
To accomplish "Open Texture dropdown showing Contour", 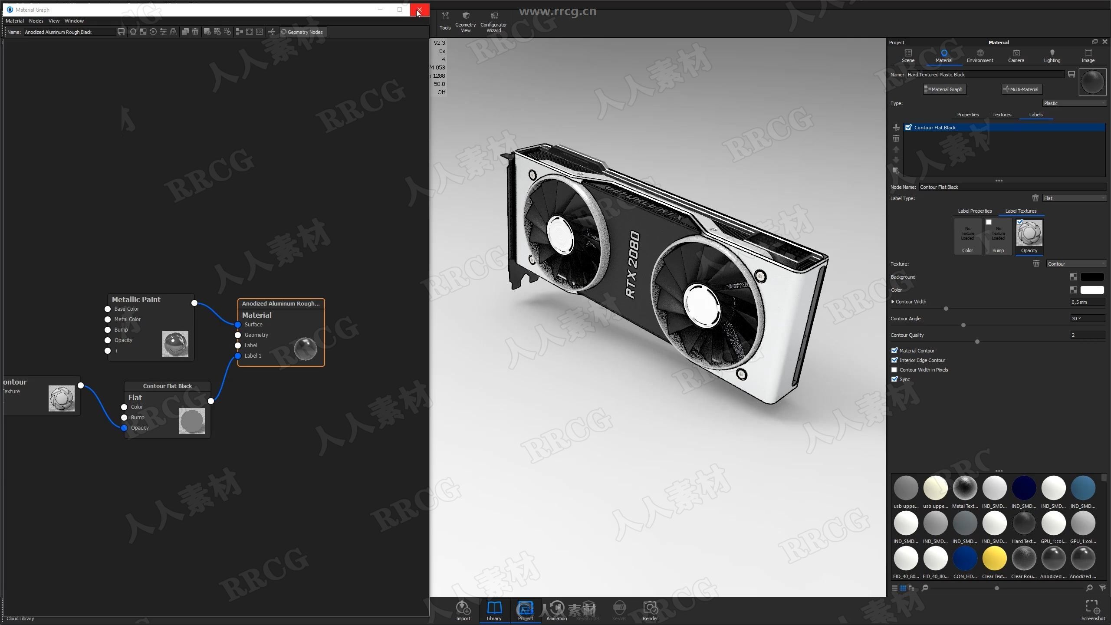I will (x=1076, y=263).
